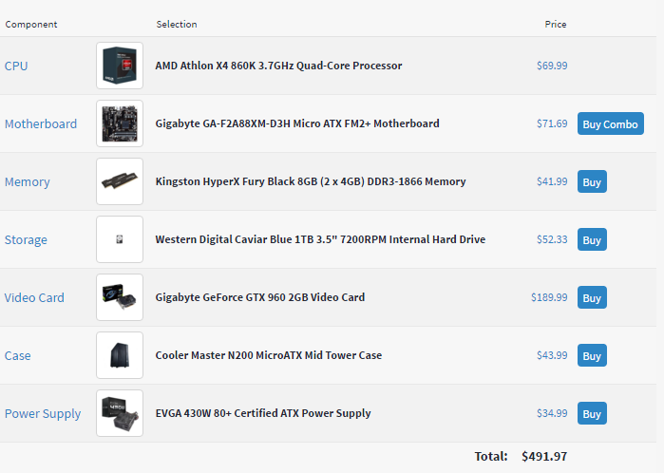Select the Western Digital hard drive image
This screenshot has height=473, width=664.
tap(120, 239)
